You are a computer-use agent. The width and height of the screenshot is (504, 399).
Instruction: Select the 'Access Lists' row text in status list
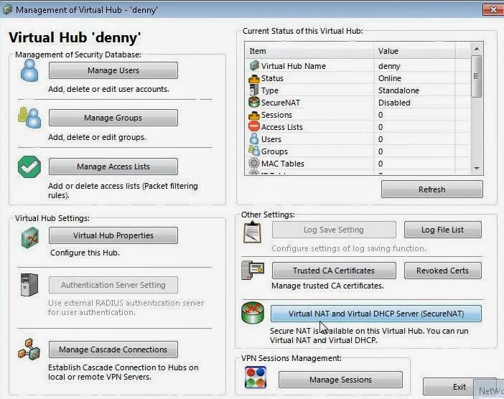tap(282, 127)
